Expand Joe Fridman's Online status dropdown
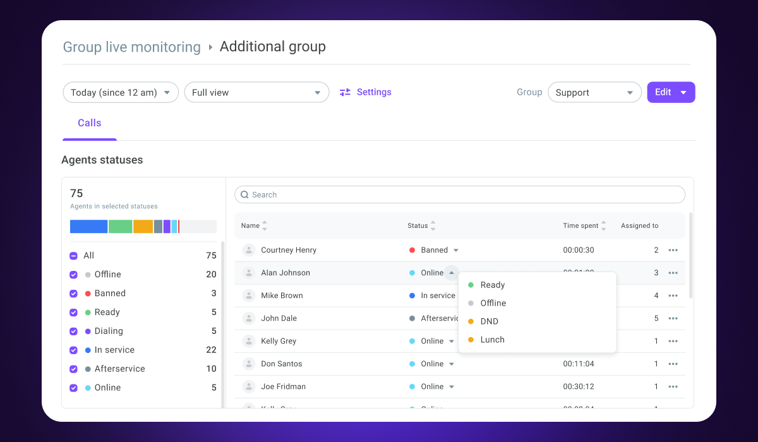 pos(452,386)
